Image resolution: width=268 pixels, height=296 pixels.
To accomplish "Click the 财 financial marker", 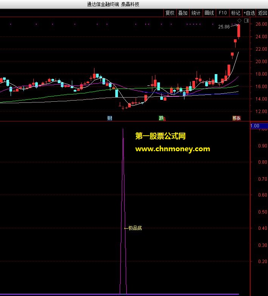I will 110,118.
